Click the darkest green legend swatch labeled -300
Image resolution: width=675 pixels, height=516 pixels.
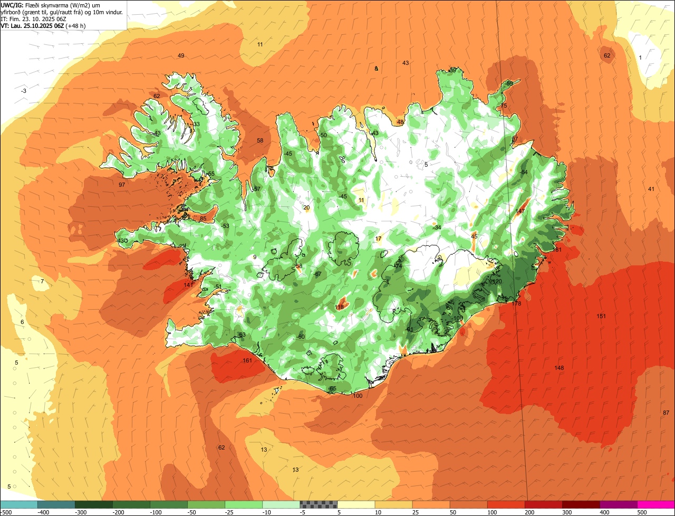[94, 505]
